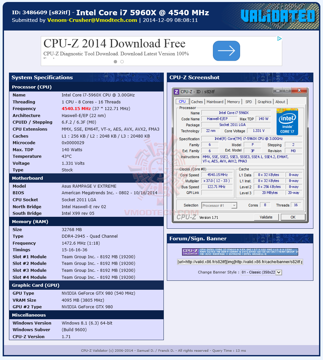Click the Validate button in CPU-Z

tap(266, 217)
